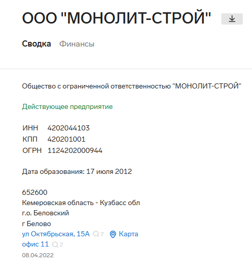The height and width of the screenshot is (268, 252).
Task: Click the ОГРН label
Action: pos(32,150)
